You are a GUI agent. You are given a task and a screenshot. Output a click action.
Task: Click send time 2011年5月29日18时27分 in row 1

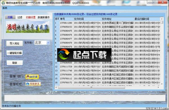87,23
